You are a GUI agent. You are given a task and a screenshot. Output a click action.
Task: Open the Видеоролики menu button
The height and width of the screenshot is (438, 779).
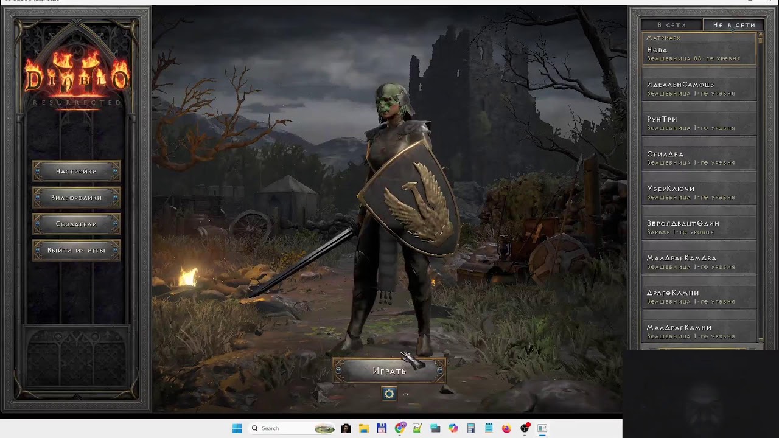pos(76,198)
